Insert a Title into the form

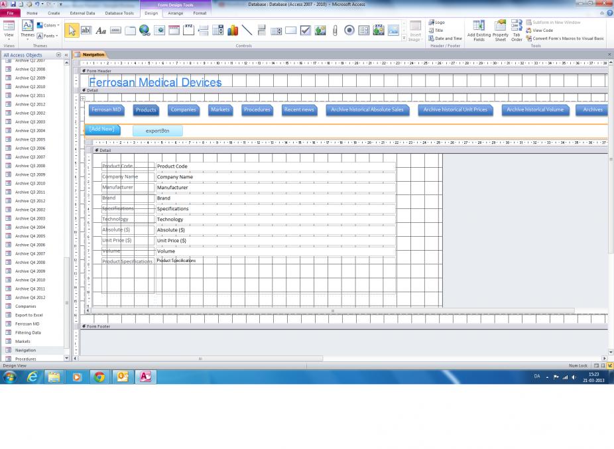436,30
